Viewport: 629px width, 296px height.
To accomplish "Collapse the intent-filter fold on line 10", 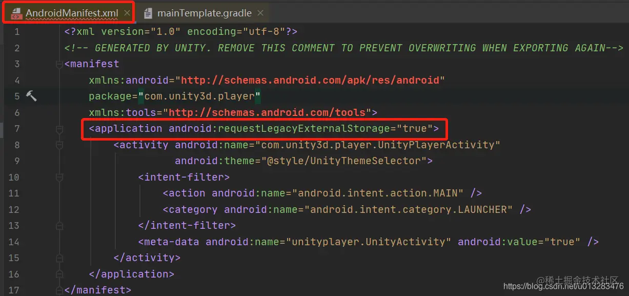I will coord(59,177).
